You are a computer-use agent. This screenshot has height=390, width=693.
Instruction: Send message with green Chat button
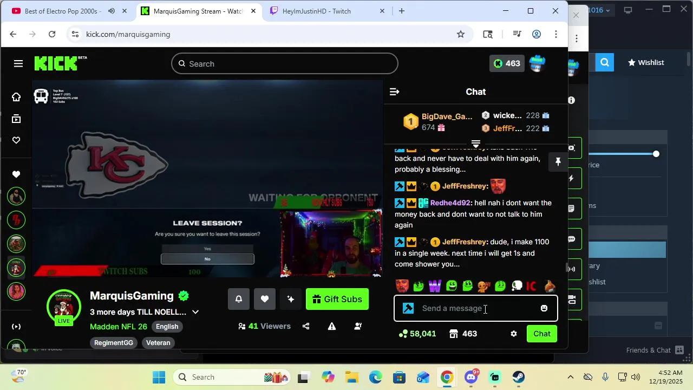tap(542, 334)
